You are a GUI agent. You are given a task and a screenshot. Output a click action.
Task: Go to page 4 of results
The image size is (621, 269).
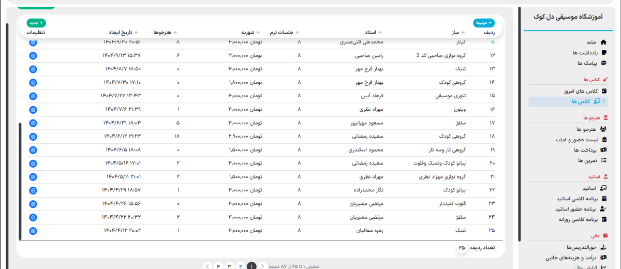point(218,266)
